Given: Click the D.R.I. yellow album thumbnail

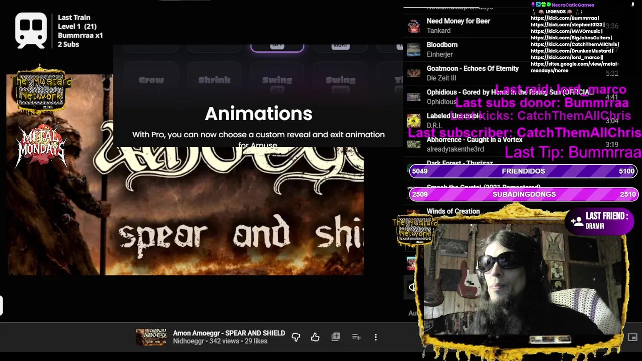Looking at the screenshot, I should (x=413, y=121).
